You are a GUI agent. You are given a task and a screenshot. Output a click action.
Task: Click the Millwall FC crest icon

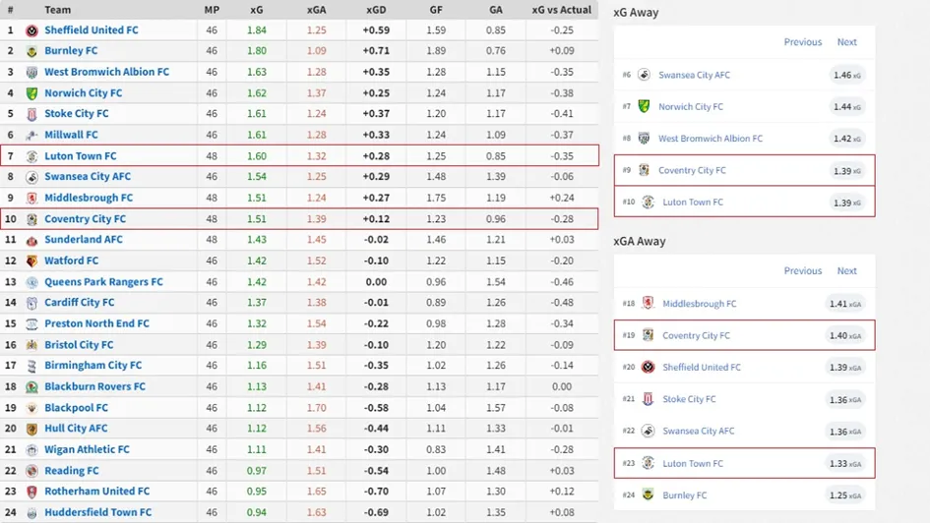tap(31, 135)
